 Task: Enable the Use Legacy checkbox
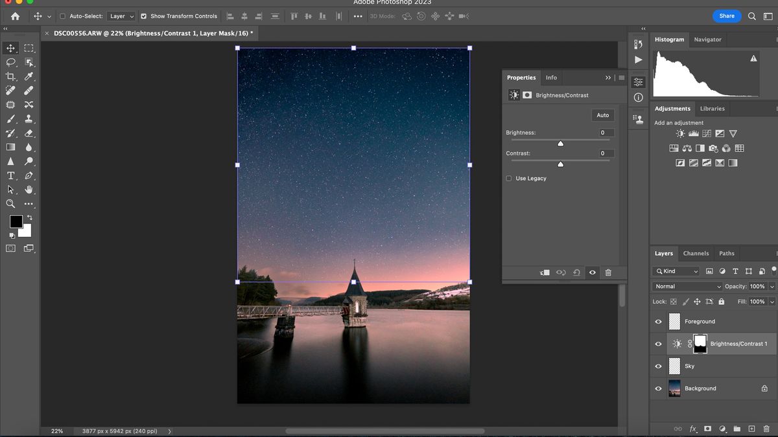(x=509, y=178)
